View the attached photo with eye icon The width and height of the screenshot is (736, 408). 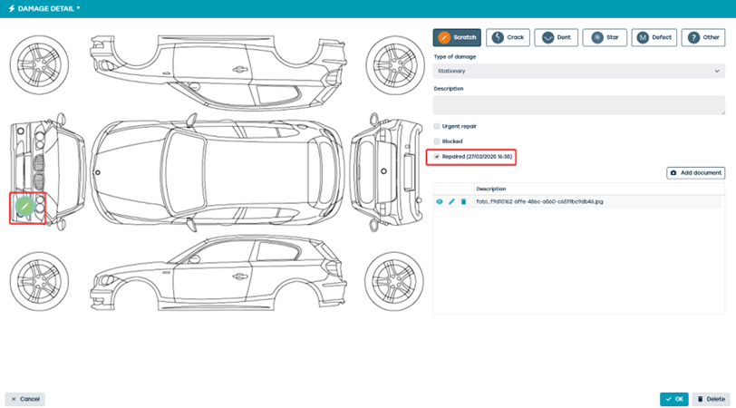[440, 202]
